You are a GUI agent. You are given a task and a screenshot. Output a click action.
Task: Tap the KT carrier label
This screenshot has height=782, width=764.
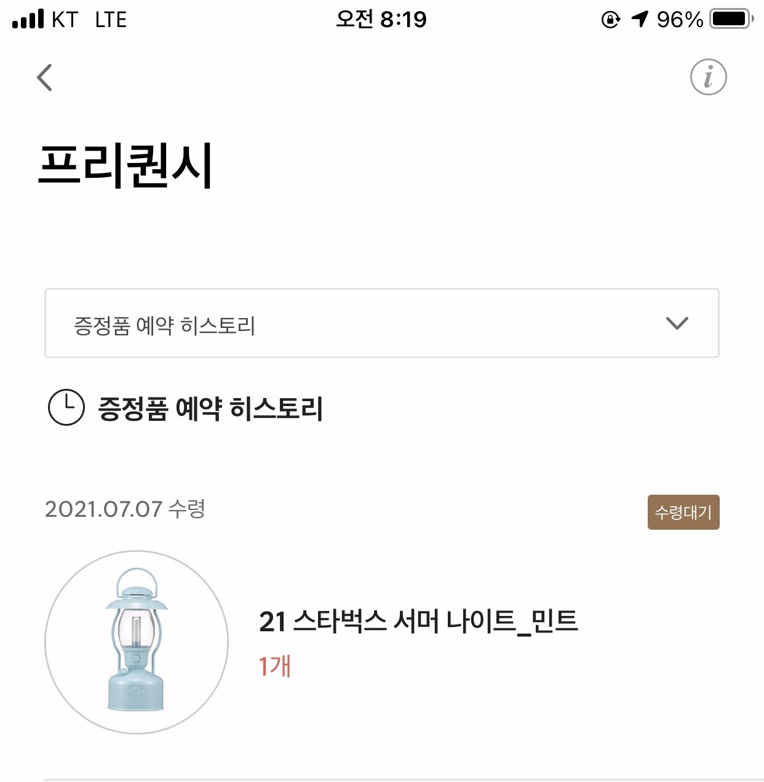coord(65,20)
